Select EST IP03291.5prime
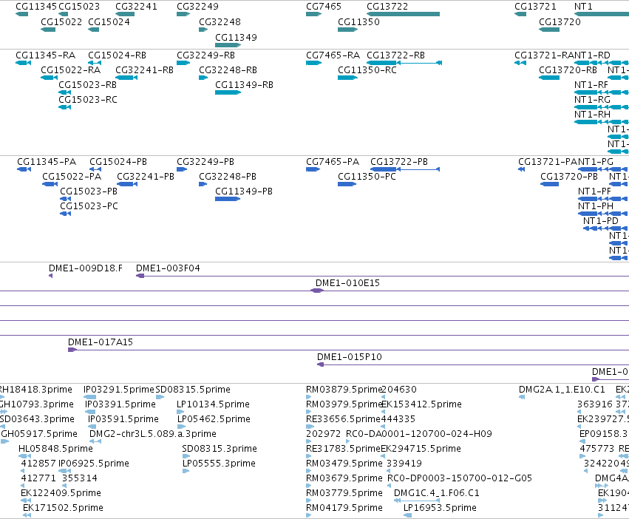Screen dimensions: 629x519 (90, 397)
